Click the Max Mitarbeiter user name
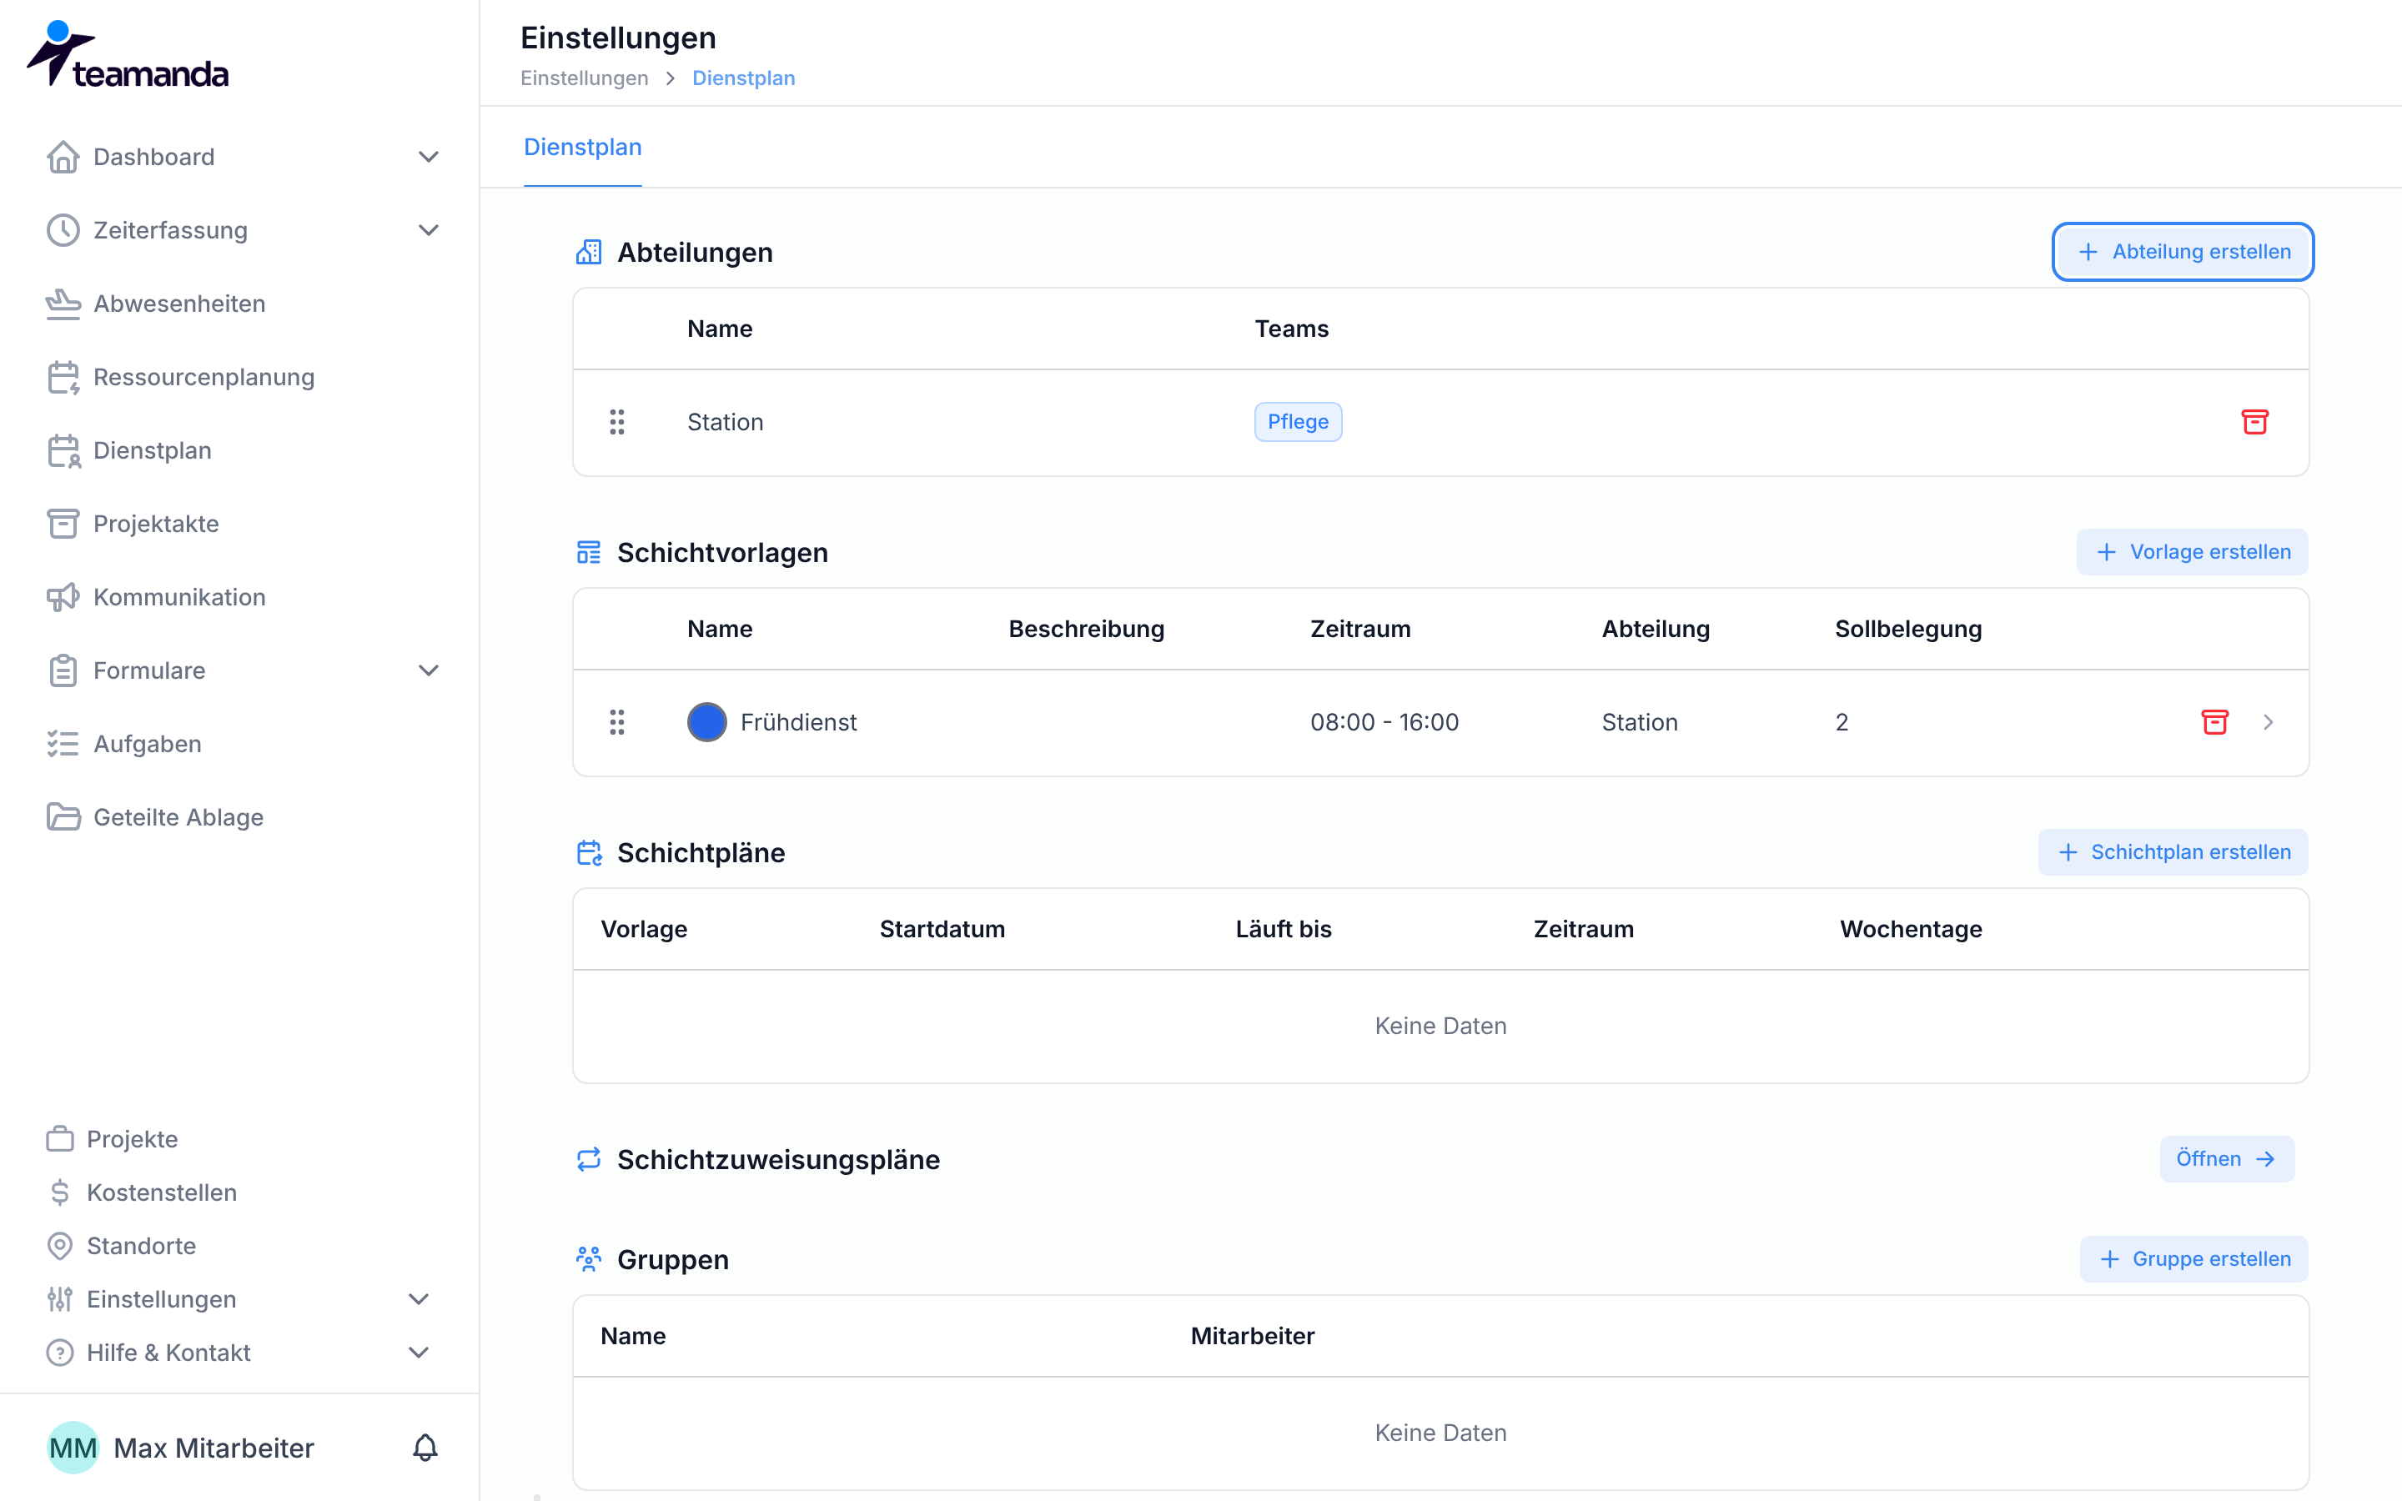This screenshot has width=2402, height=1501. [x=214, y=1448]
